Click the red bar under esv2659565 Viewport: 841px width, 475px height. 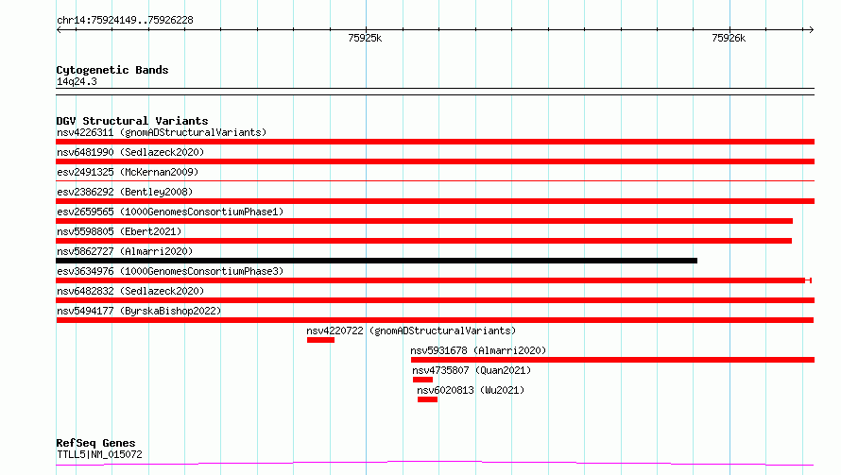[424, 221]
